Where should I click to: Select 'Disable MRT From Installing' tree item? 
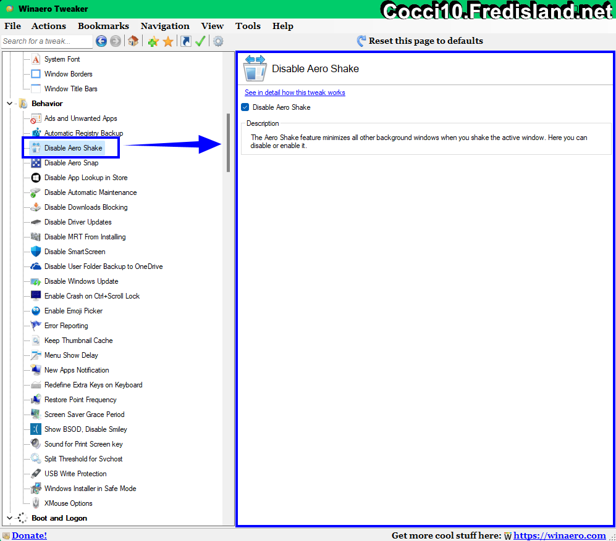pos(85,237)
